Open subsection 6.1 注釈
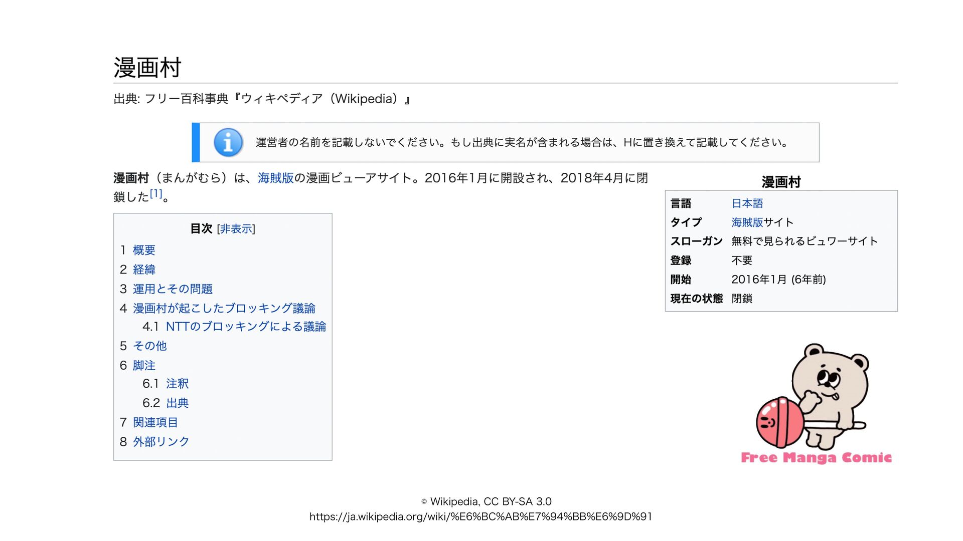 pos(177,384)
